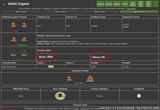The width and height of the screenshot is (160, 110).
Task: Switch to the Gen VI Dex tab
Action: coord(21,12)
